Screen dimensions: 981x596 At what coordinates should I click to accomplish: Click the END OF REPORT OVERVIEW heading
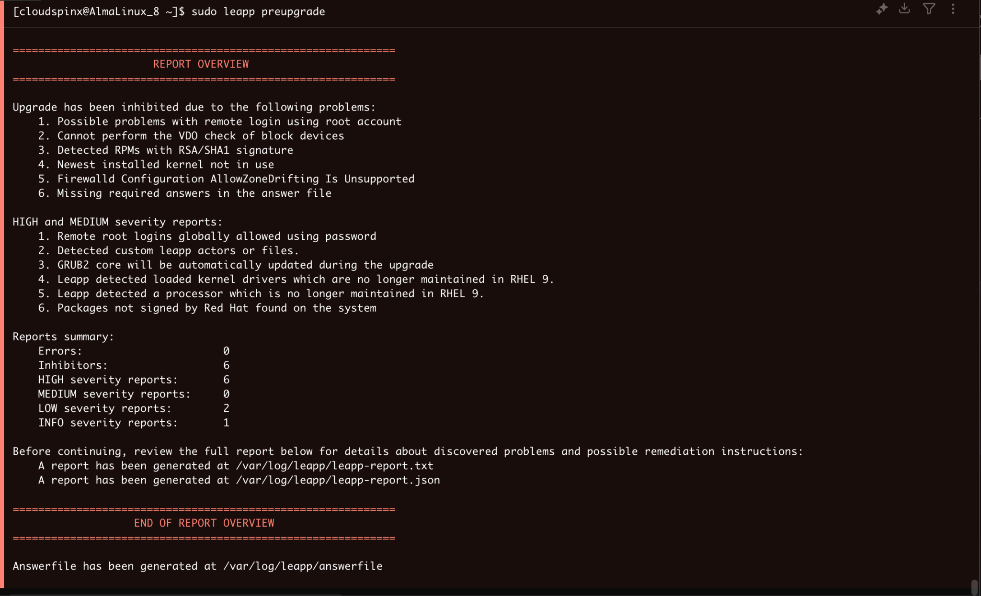pyautogui.click(x=204, y=523)
